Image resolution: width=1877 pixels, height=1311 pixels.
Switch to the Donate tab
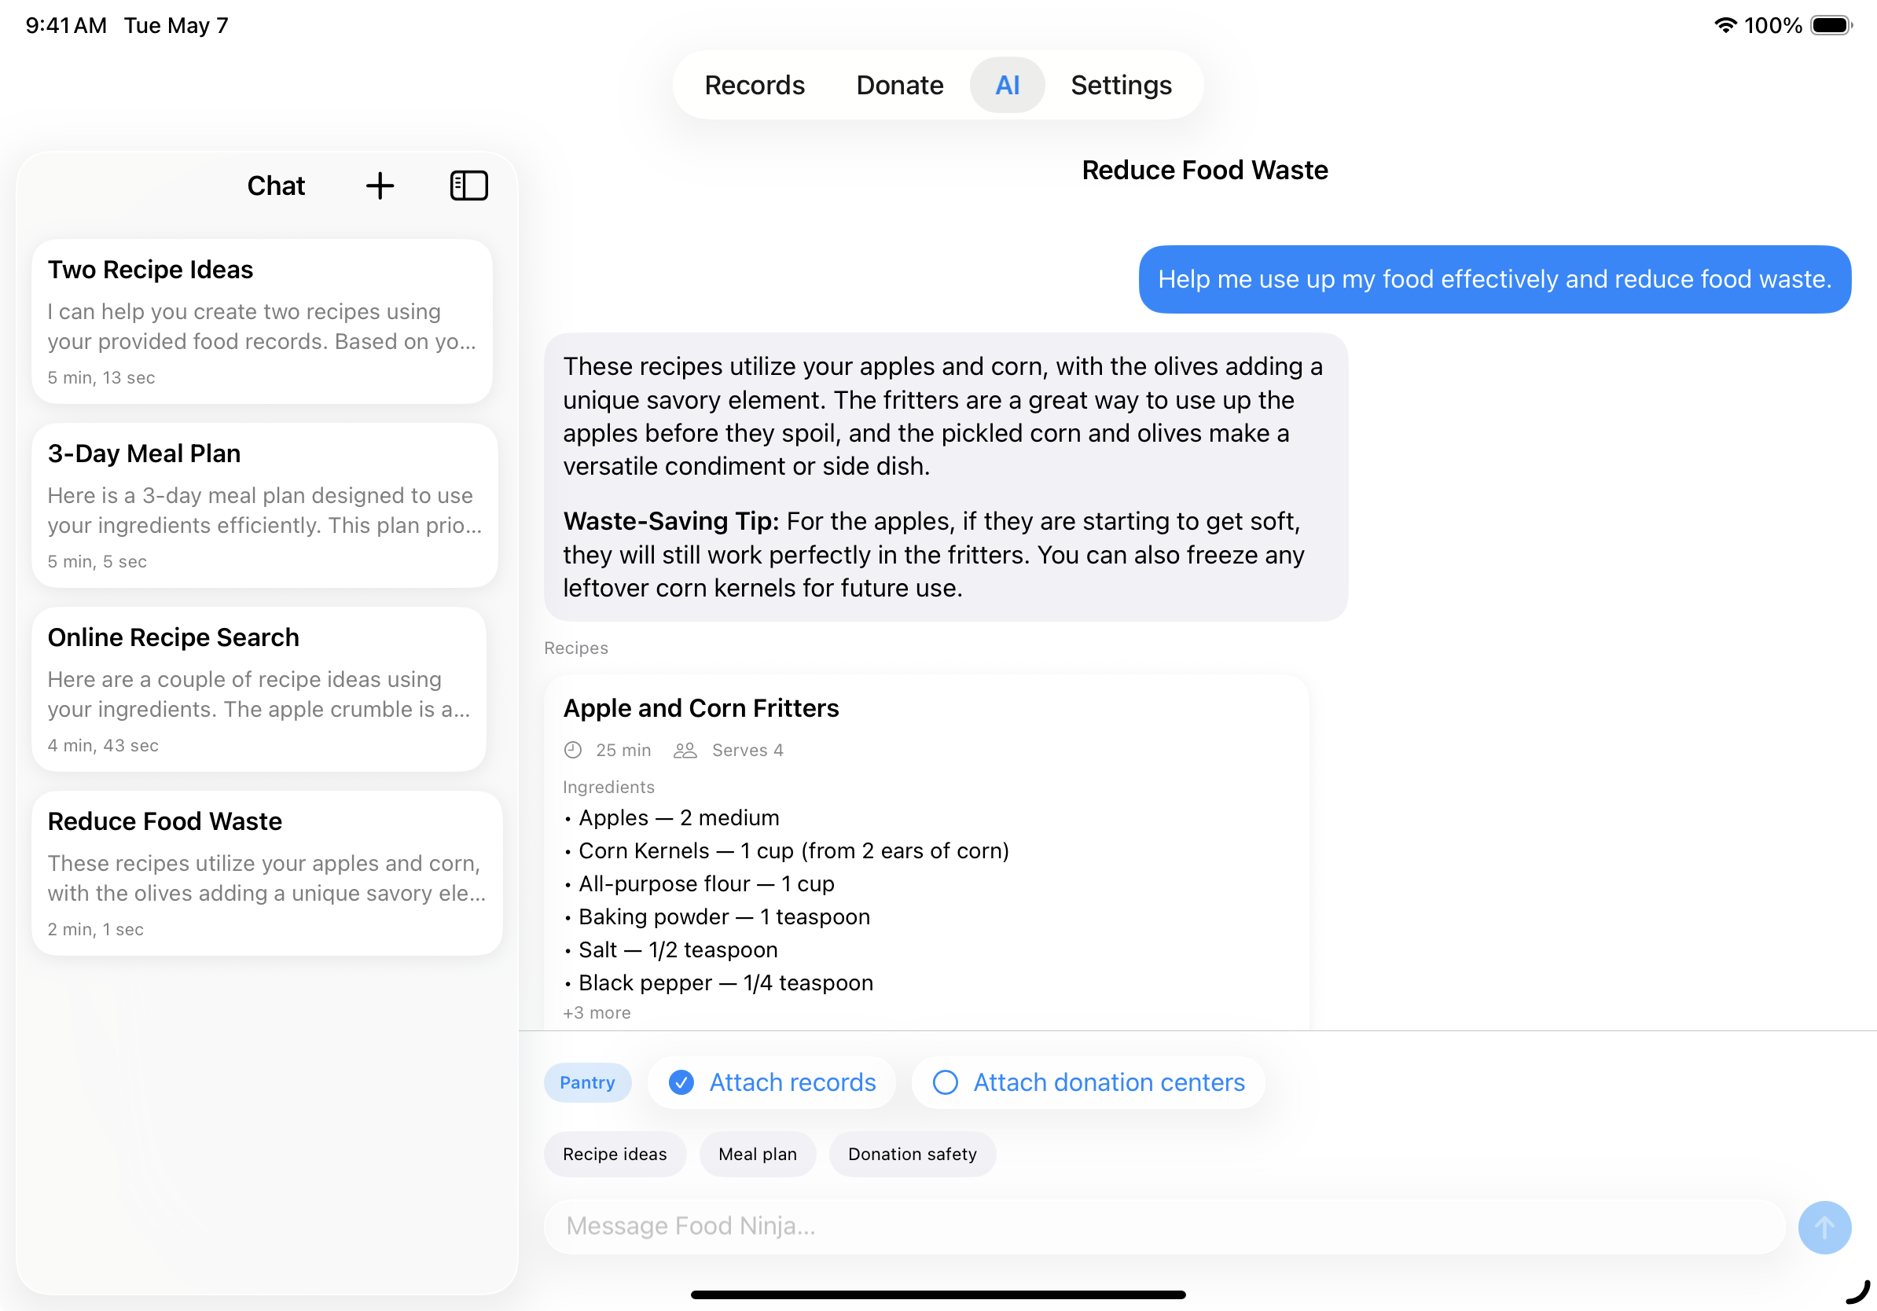point(899,85)
